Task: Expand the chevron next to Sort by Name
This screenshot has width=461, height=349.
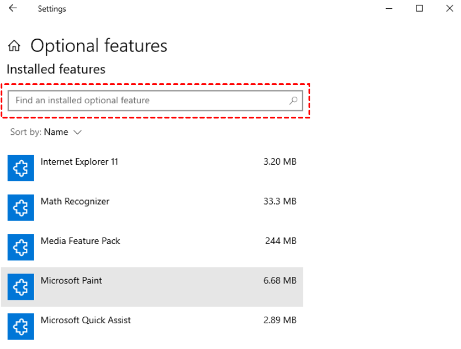Action: 77,133
